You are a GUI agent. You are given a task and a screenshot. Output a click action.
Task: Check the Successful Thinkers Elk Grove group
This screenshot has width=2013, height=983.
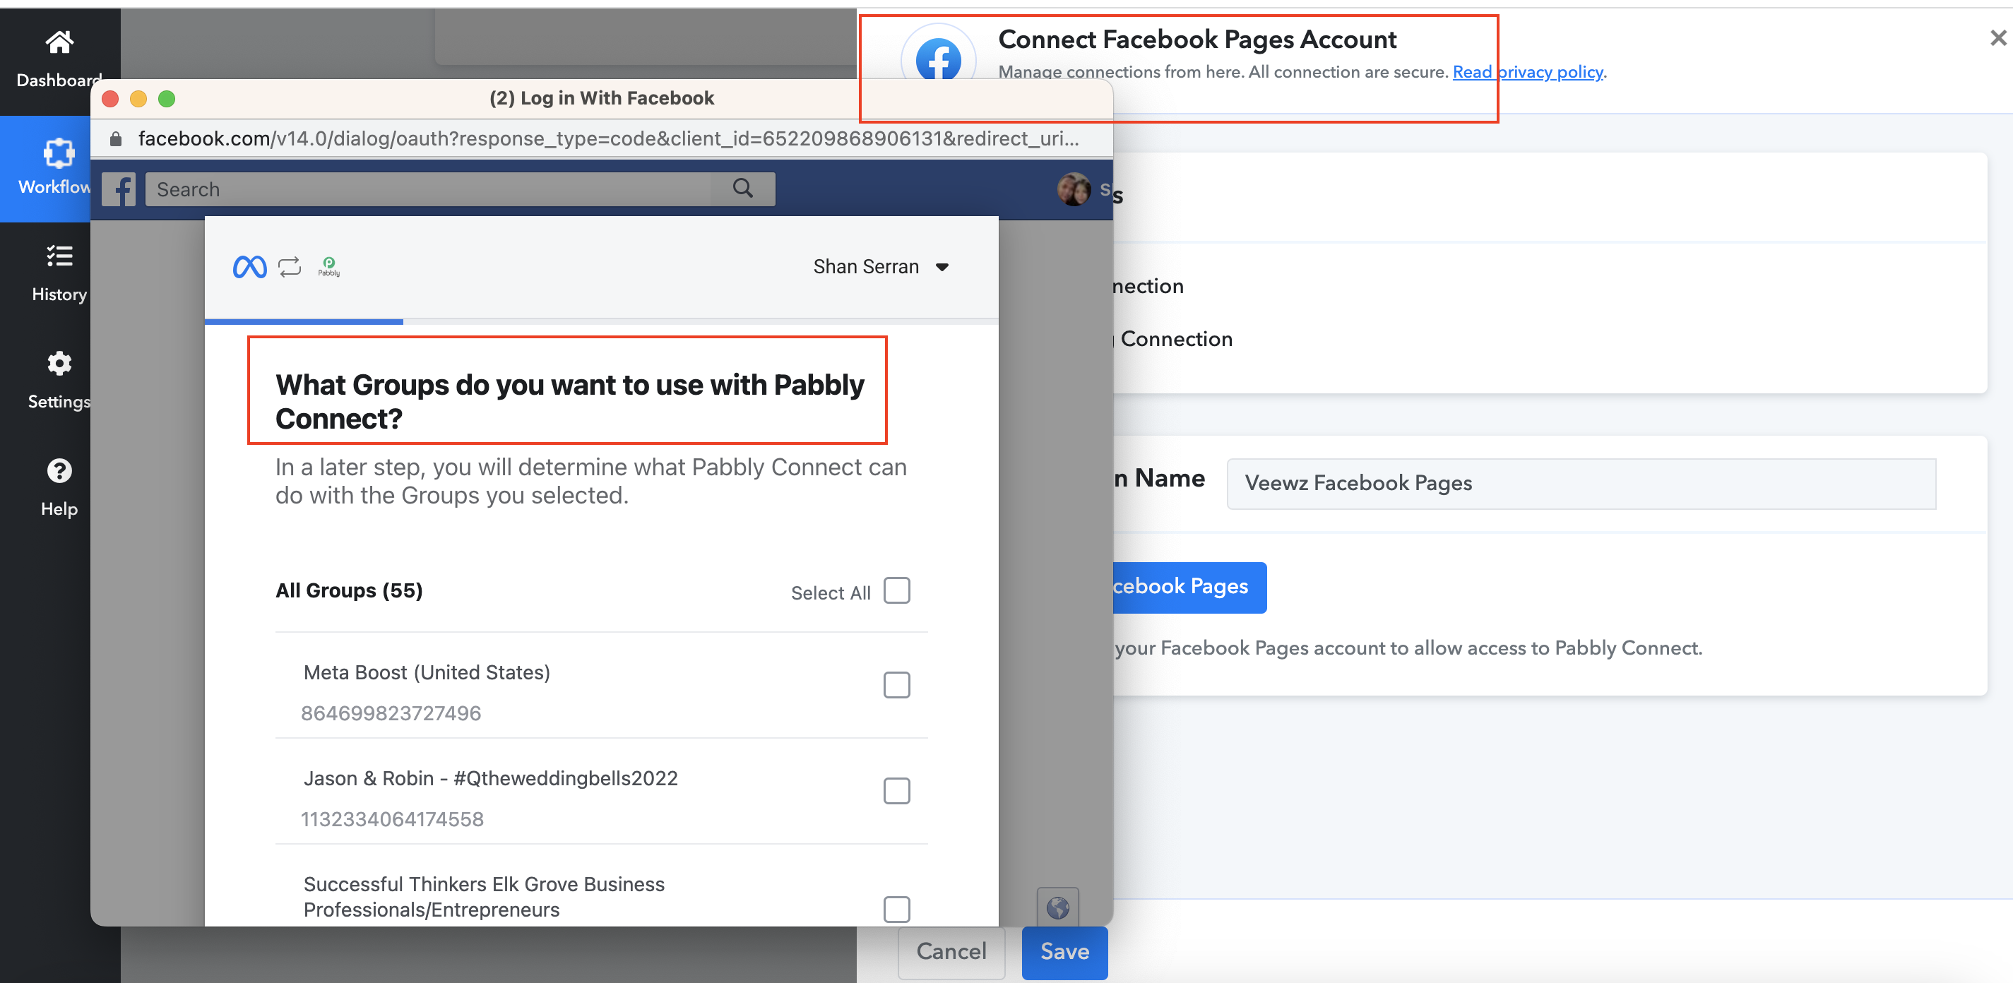(897, 910)
